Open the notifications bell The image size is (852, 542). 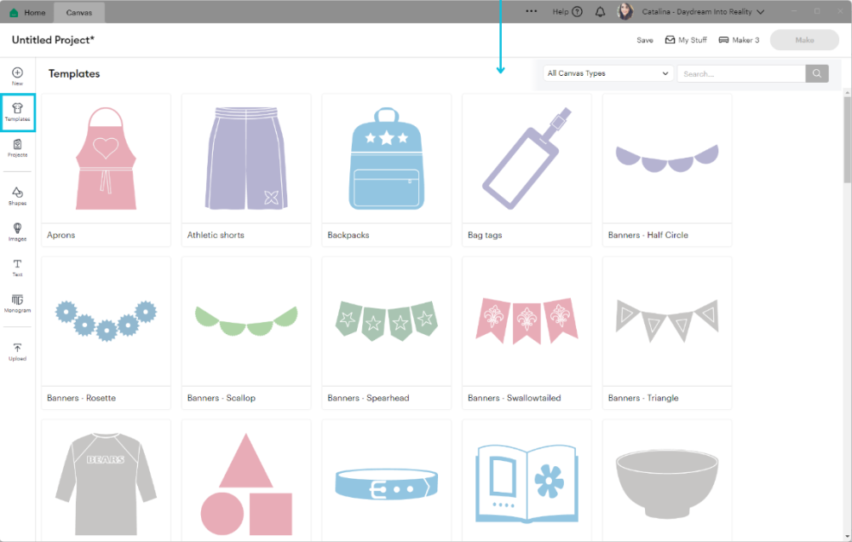600,12
